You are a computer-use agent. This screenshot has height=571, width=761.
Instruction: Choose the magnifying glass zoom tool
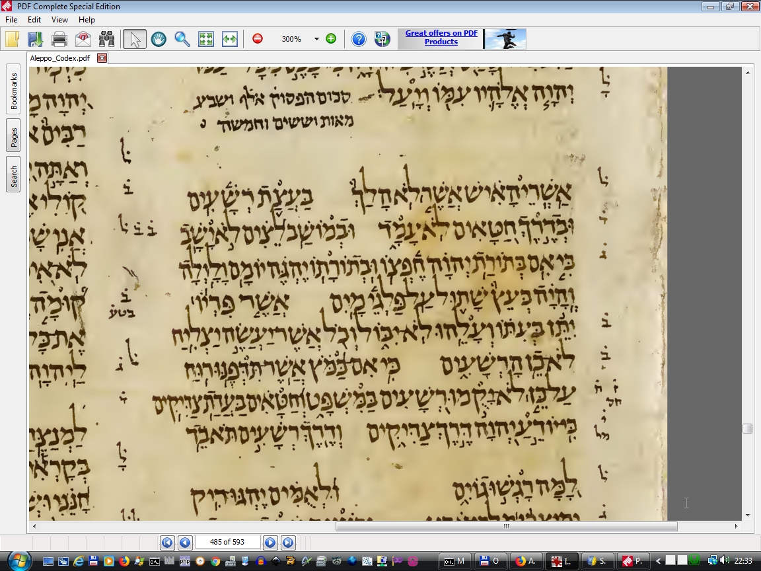[x=182, y=39]
